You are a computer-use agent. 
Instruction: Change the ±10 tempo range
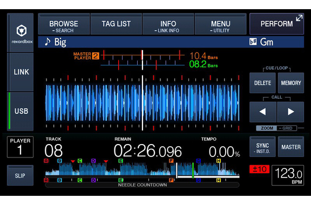tap(259, 169)
